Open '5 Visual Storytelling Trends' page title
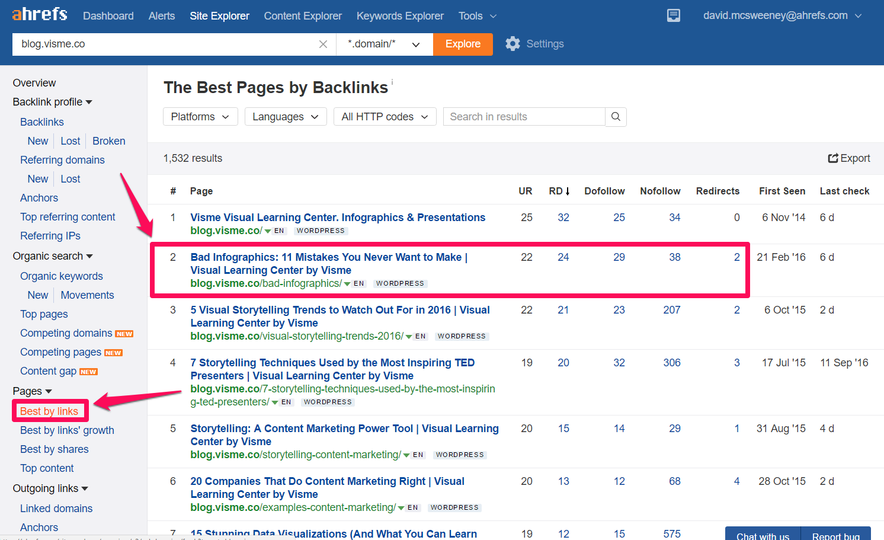884x540 pixels. [340, 317]
